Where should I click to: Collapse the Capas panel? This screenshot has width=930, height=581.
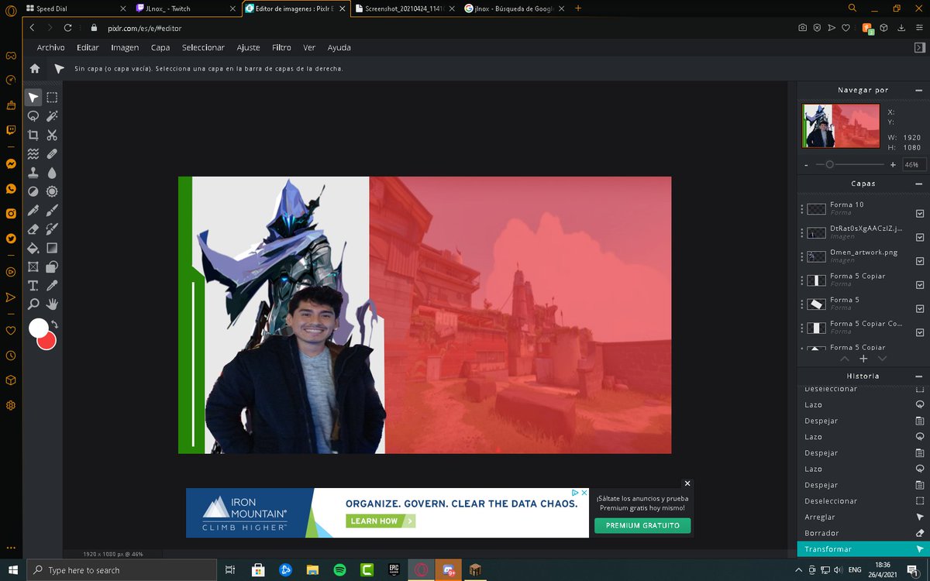pyautogui.click(x=919, y=184)
